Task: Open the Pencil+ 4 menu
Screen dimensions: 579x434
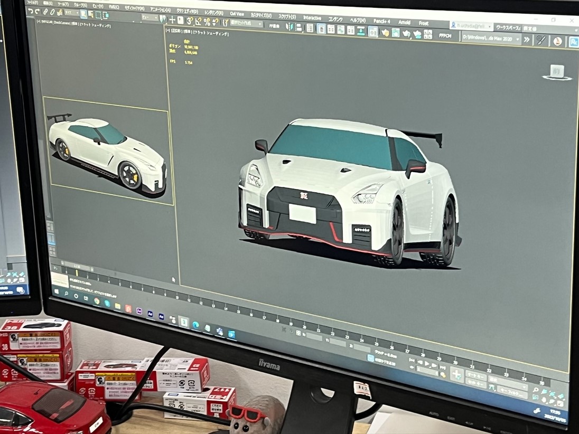Action: tap(381, 22)
